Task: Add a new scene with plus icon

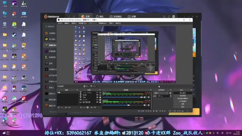Action: click(x=59, y=107)
